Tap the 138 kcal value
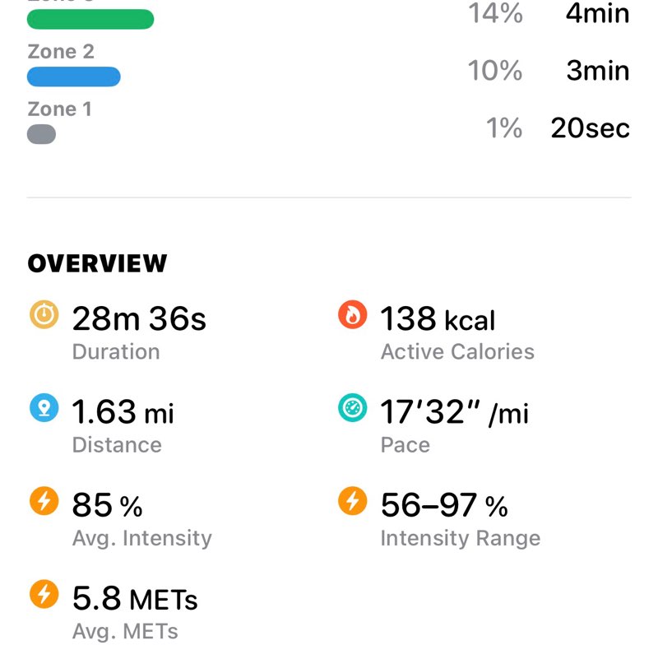658x659 pixels. (438, 318)
